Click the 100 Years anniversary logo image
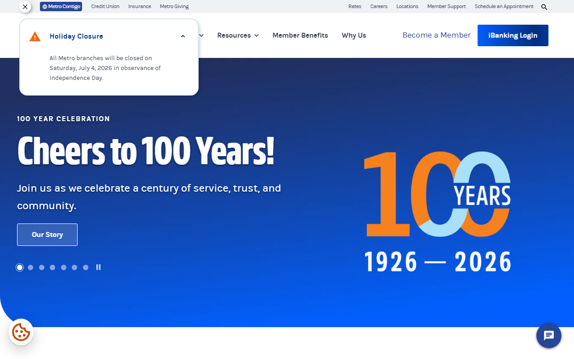 (437, 211)
